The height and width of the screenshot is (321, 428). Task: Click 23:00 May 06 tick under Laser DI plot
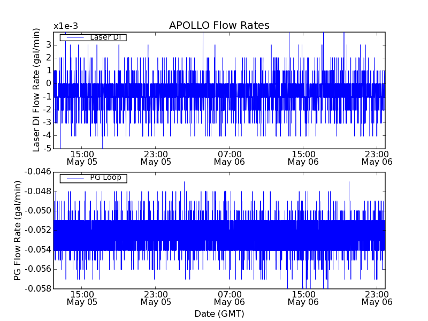coord(377,157)
